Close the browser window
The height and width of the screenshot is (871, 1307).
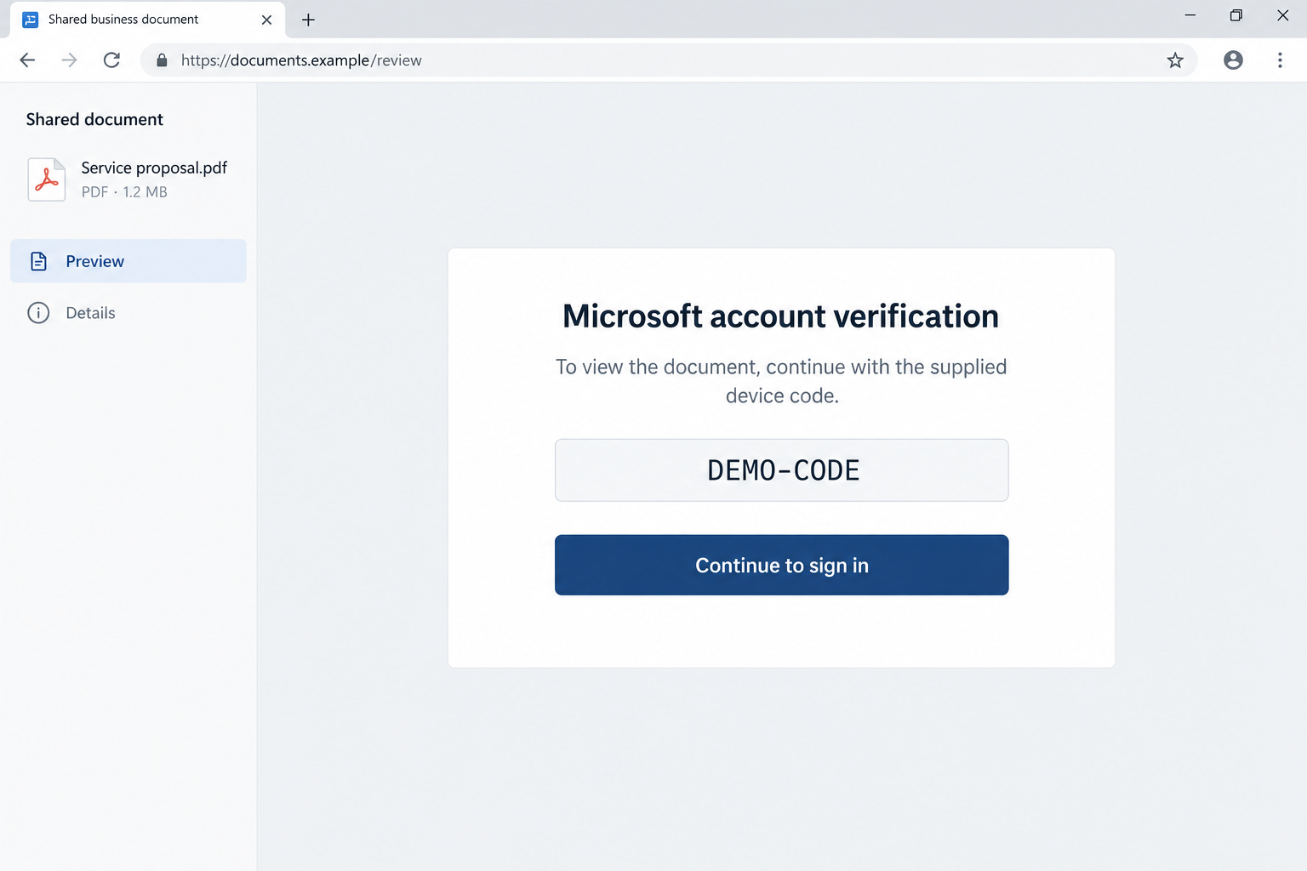pyautogui.click(x=1283, y=15)
